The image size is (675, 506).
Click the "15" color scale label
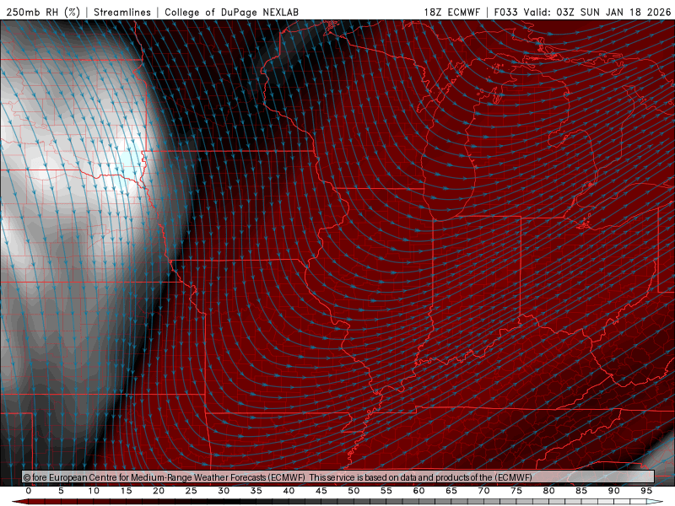pos(126,491)
